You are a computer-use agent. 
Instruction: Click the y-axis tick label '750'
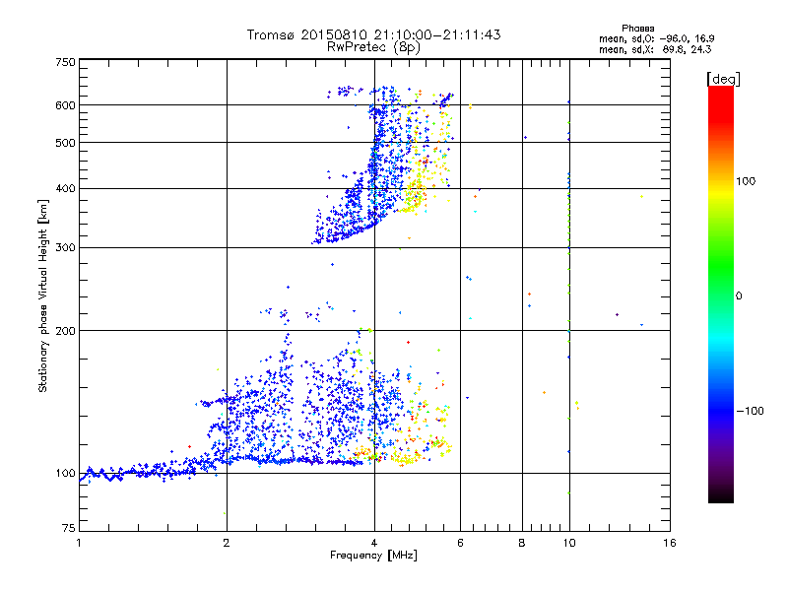[x=65, y=62]
